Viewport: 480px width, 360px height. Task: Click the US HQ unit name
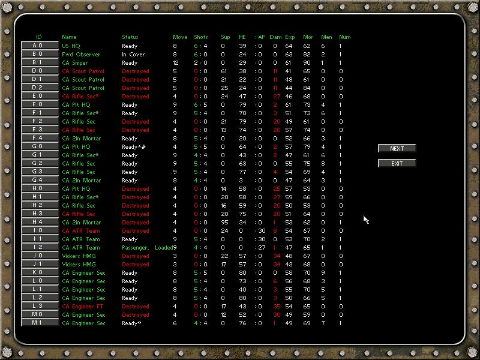(71, 46)
